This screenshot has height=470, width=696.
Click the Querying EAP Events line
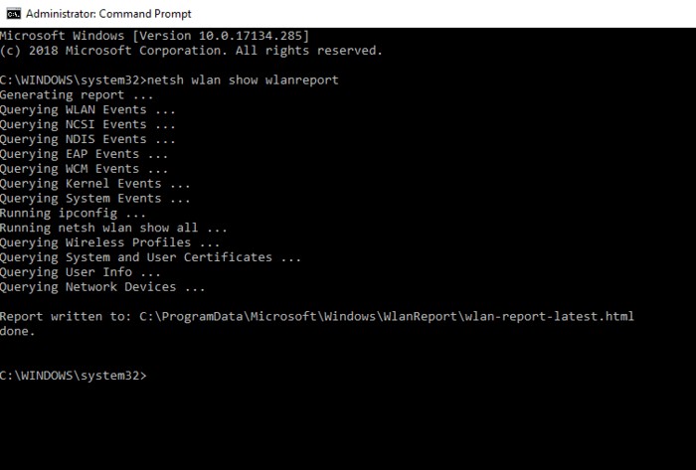coord(84,154)
